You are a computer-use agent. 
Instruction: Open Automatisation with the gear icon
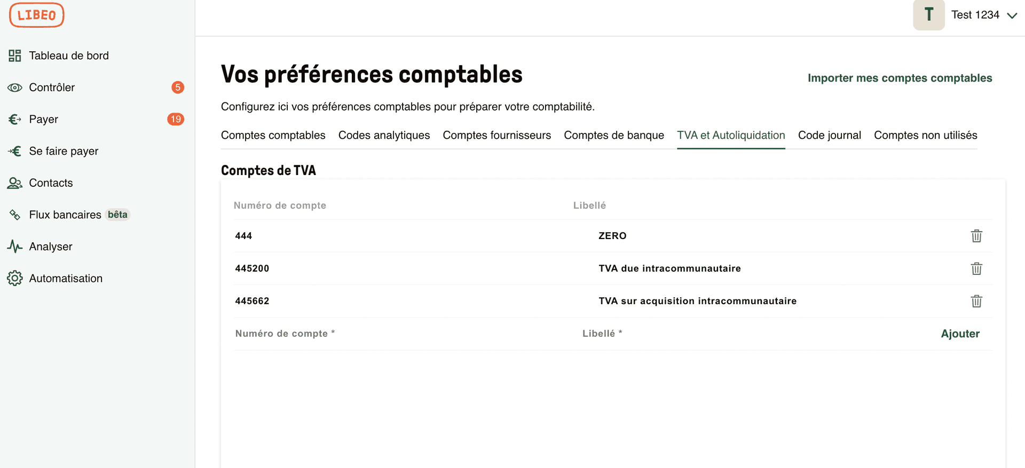(x=15, y=278)
